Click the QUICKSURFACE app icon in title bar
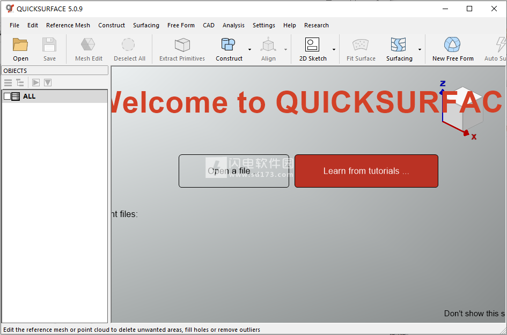This screenshot has height=335, width=507. [10, 9]
